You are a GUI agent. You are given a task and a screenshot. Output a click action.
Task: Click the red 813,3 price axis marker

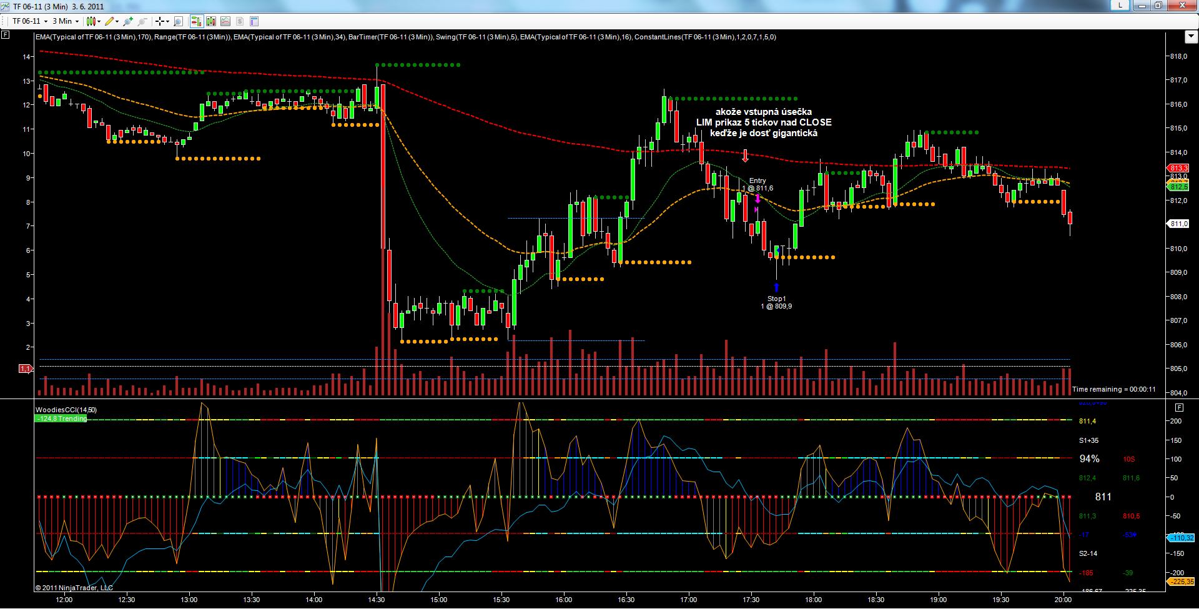(x=1178, y=168)
